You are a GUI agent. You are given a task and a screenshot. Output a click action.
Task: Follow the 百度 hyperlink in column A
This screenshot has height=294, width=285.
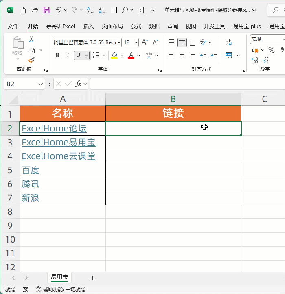31,170
